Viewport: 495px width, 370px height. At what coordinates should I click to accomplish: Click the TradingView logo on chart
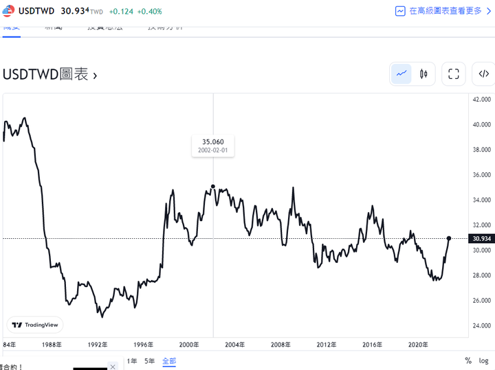[x=36, y=325]
